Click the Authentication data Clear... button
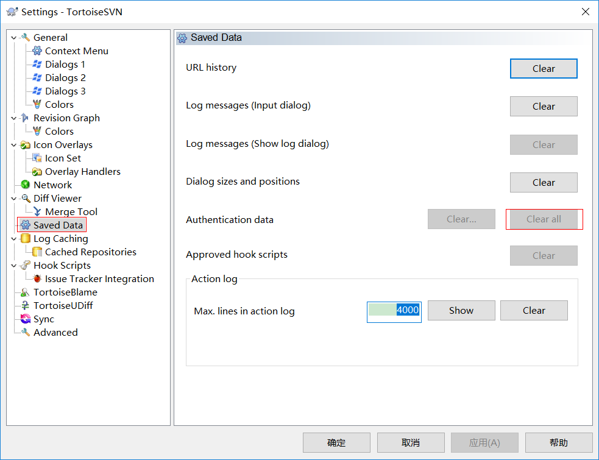599x460 pixels. [x=461, y=219]
